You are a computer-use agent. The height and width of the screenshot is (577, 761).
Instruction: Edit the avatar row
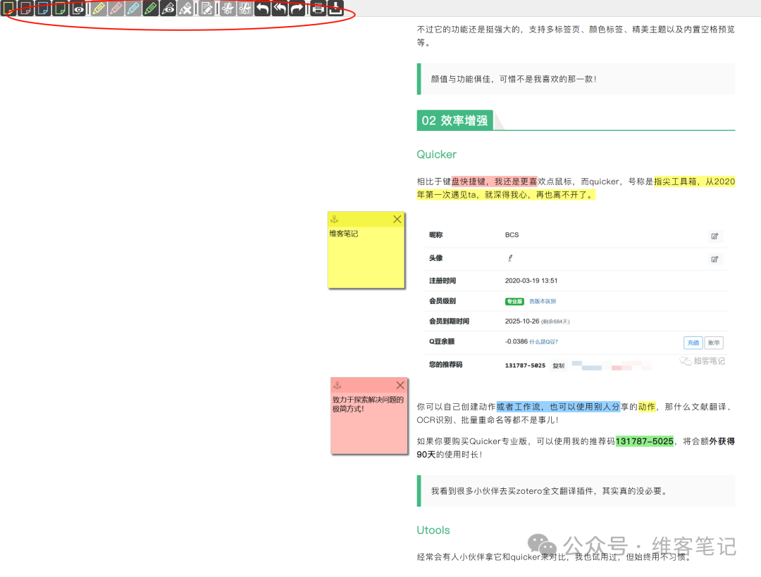coord(714,259)
